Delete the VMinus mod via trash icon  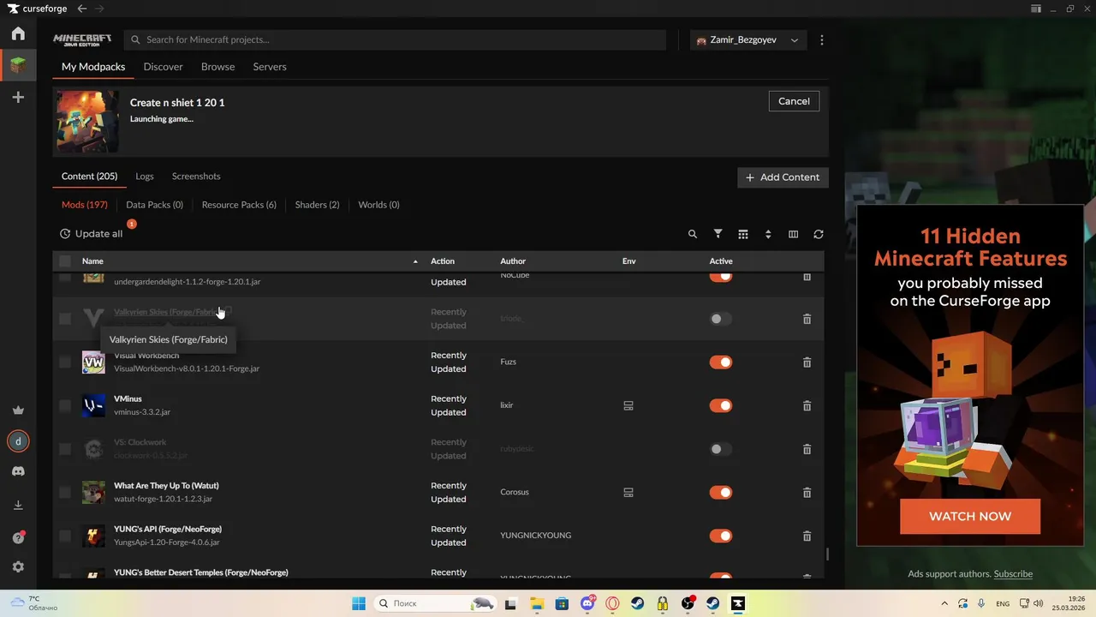tap(807, 406)
